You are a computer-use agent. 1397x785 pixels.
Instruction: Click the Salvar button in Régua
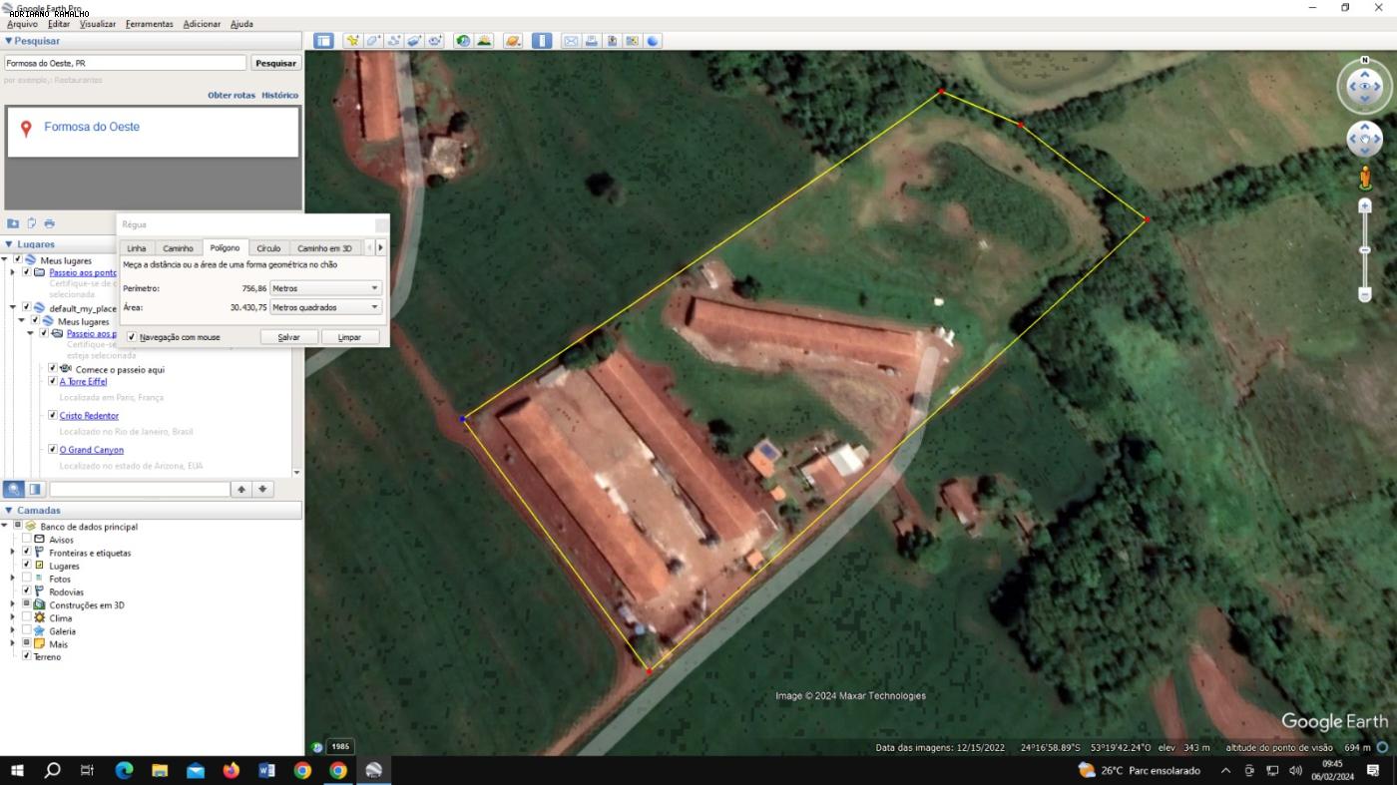click(x=288, y=337)
